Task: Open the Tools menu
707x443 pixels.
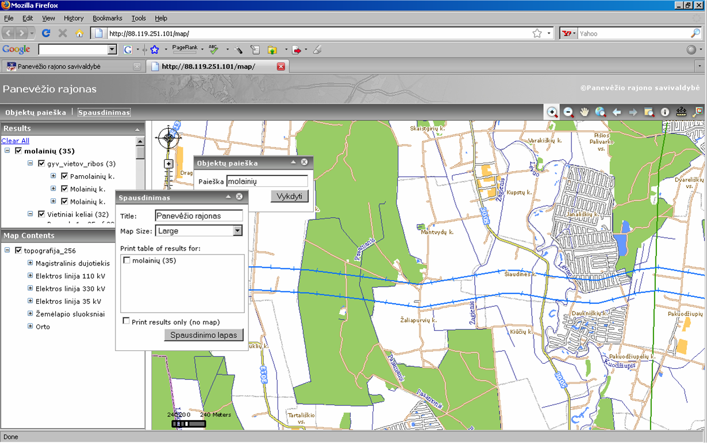Action: [x=139, y=18]
